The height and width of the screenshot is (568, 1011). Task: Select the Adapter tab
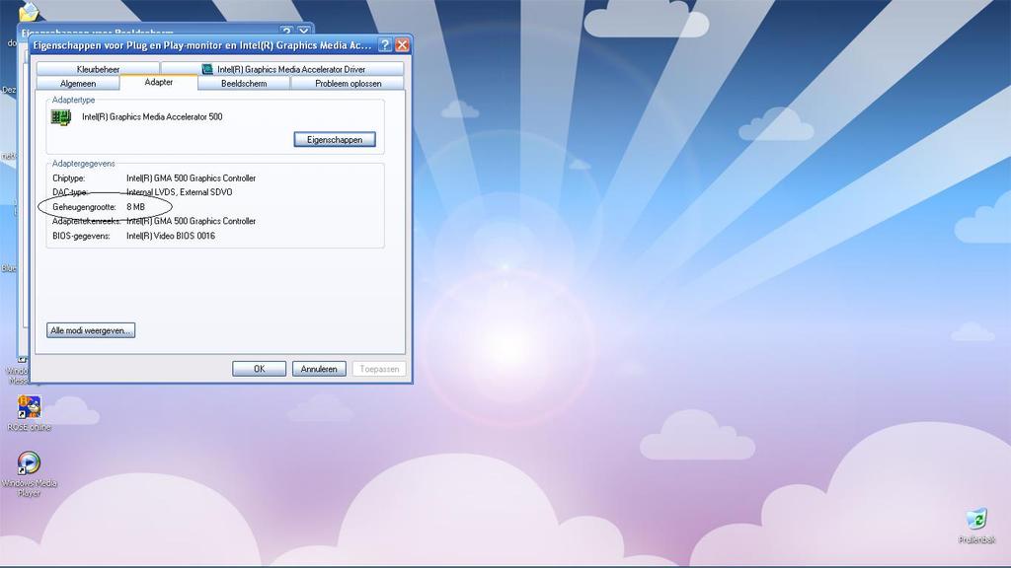[x=158, y=83]
